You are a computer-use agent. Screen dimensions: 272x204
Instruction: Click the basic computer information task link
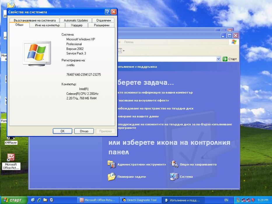[x=155, y=92]
